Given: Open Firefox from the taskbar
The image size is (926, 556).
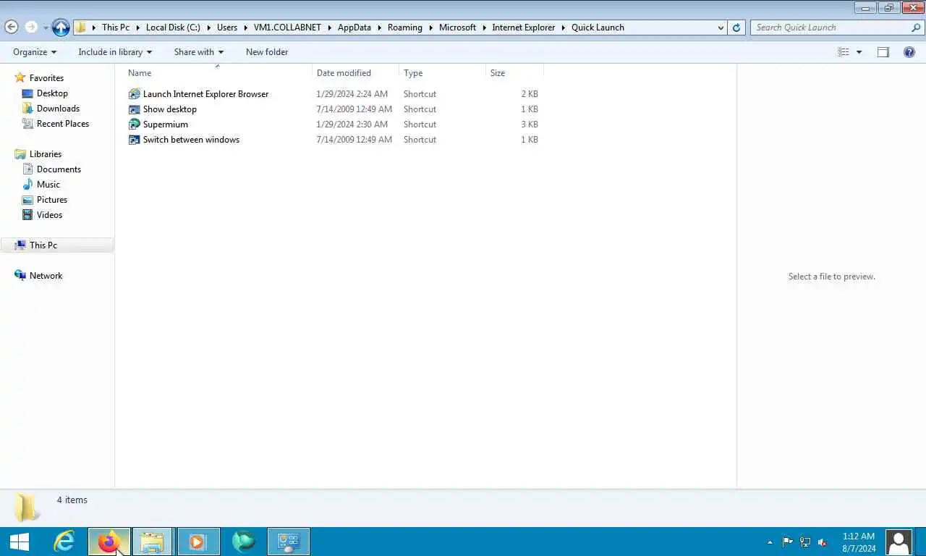Looking at the screenshot, I should [x=109, y=542].
